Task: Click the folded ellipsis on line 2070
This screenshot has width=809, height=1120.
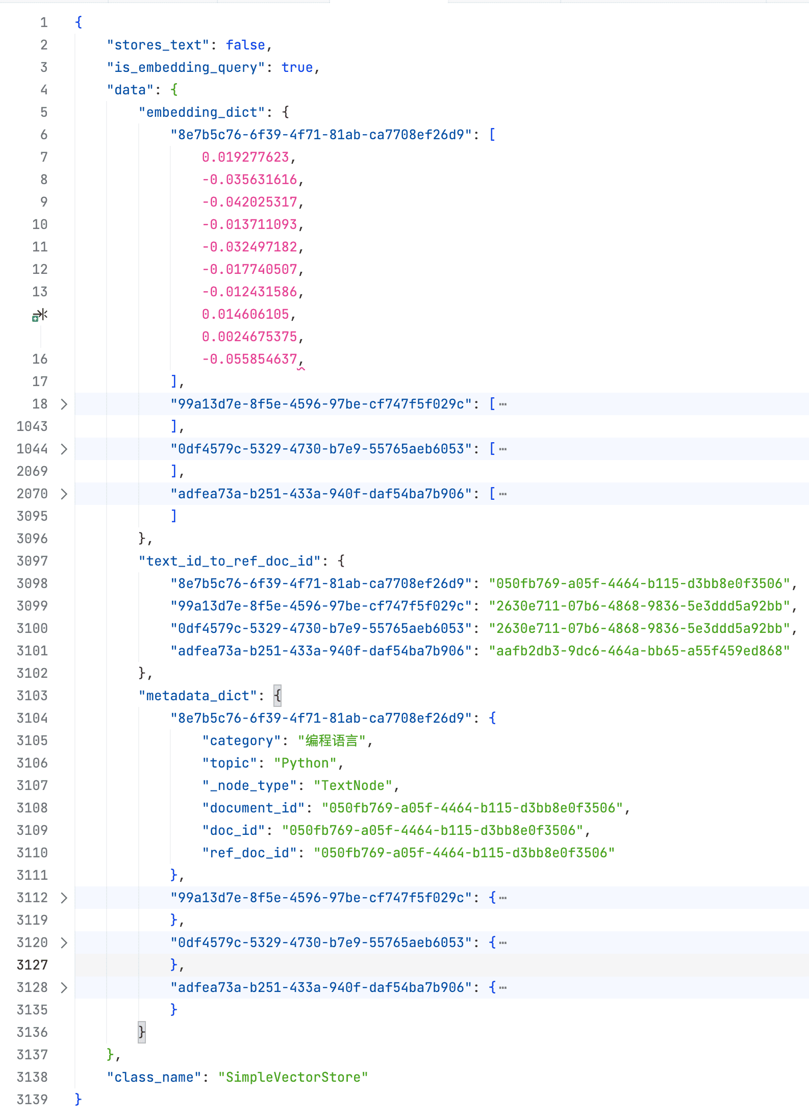Action: tap(503, 494)
